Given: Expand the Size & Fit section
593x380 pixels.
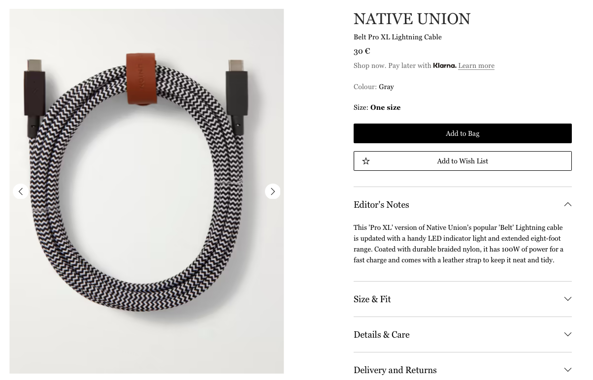Looking at the screenshot, I should 462,299.
